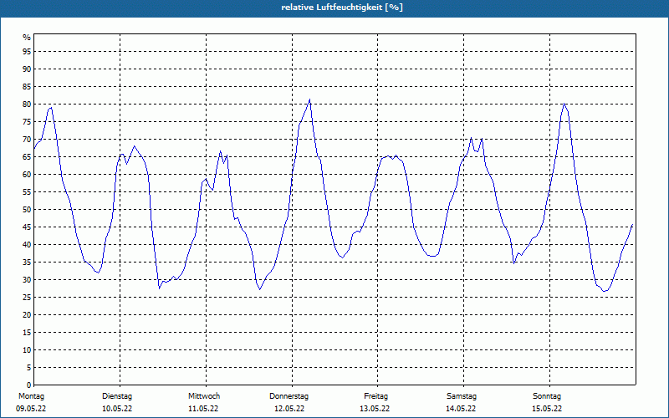Click the y-axis value 20

pyautogui.click(x=27, y=315)
